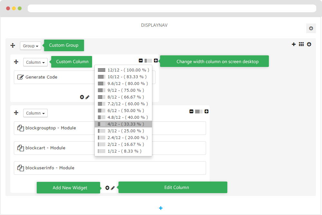
Task: Click the pencil icon to edit second column
Action: tap(113, 188)
